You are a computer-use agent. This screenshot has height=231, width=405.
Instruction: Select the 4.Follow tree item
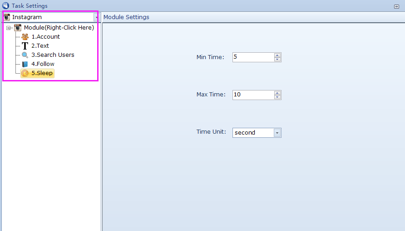(43, 64)
